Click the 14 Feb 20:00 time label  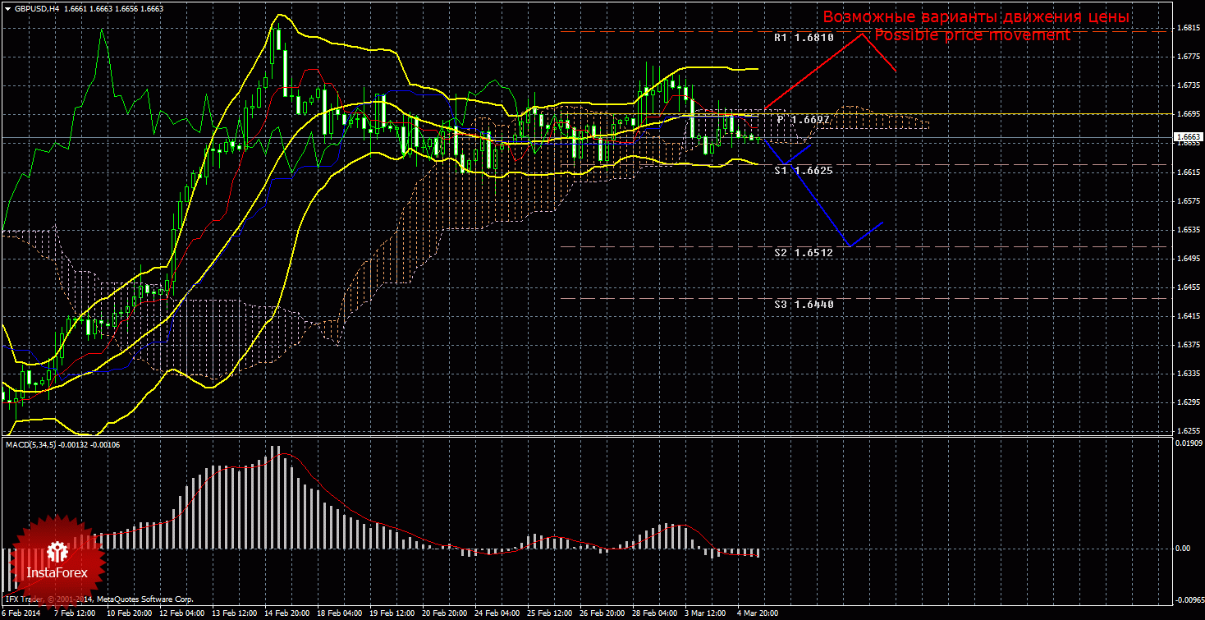coord(286,613)
